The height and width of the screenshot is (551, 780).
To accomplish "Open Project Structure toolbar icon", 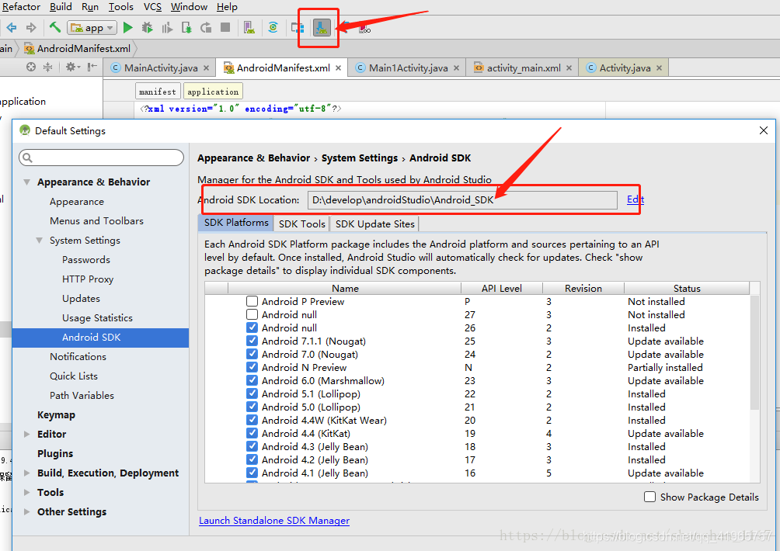I will coord(298,28).
